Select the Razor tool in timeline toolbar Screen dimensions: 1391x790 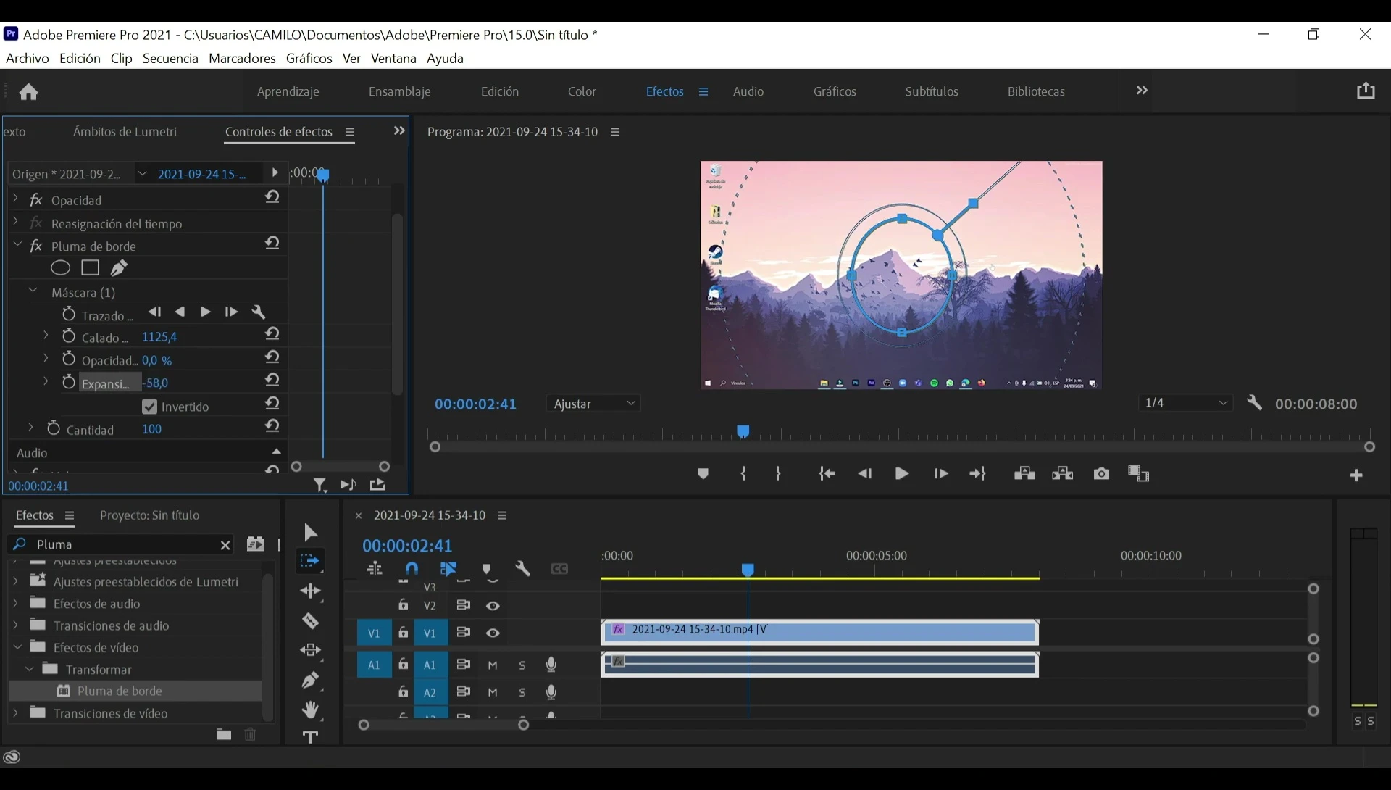[311, 621]
